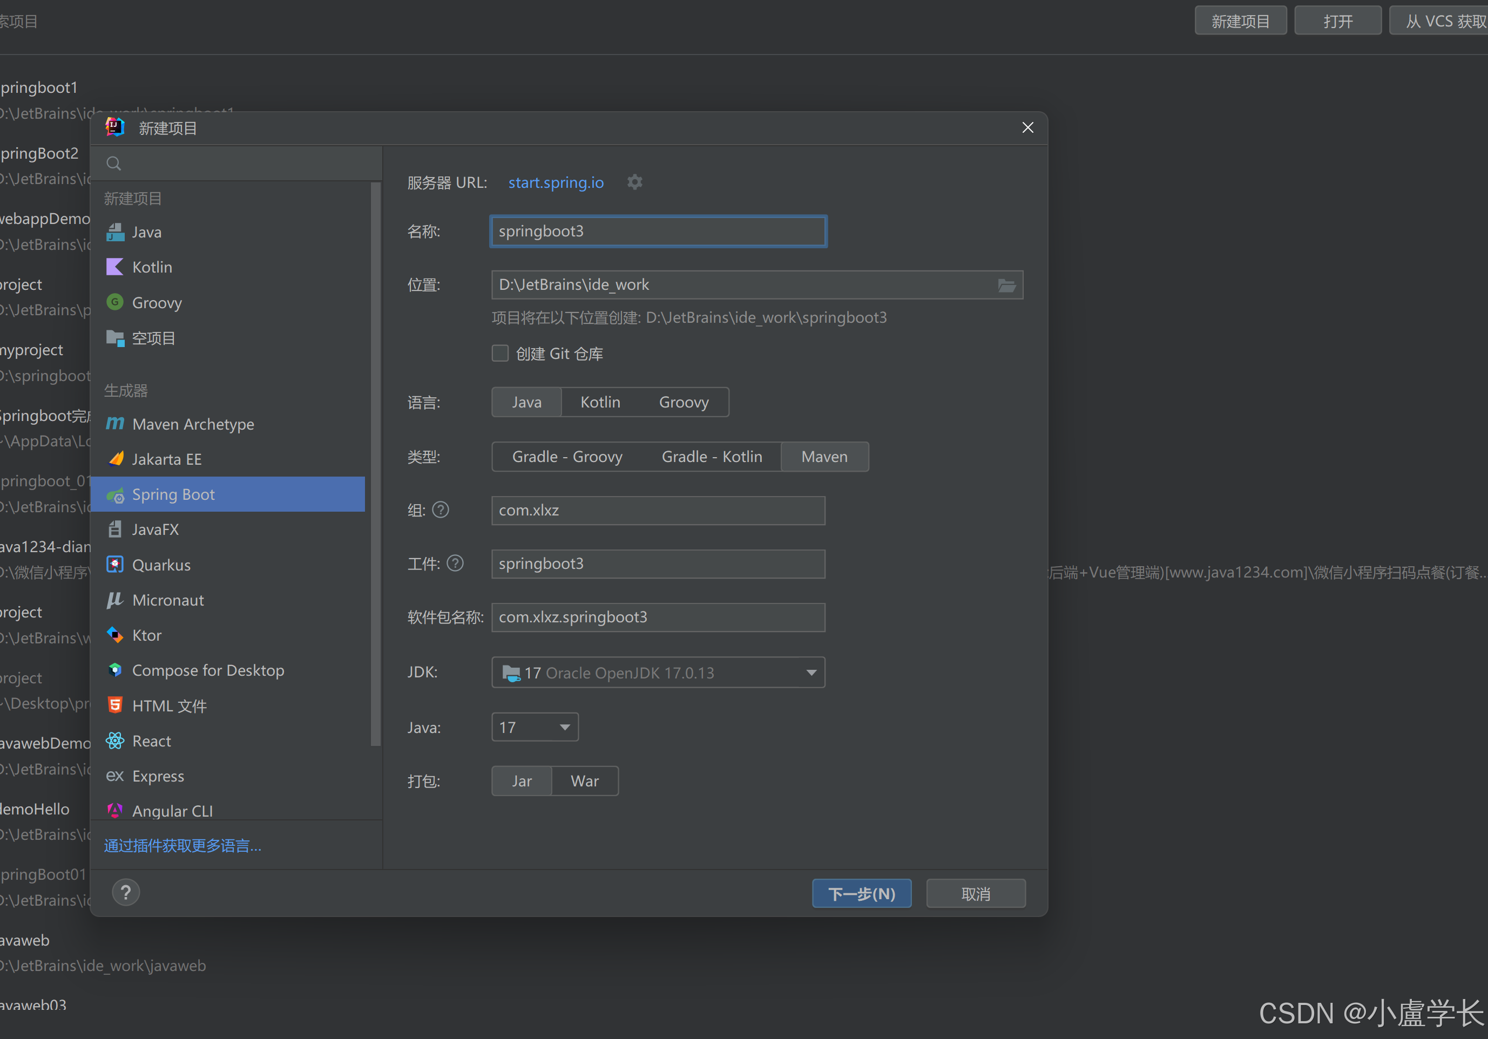
Task: Select Quarkus generator entry
Action: (227, 565)
